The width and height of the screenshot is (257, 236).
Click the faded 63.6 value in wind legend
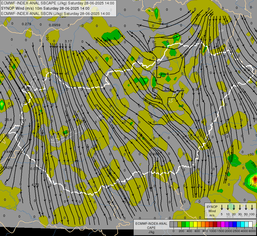pos(230,217)
